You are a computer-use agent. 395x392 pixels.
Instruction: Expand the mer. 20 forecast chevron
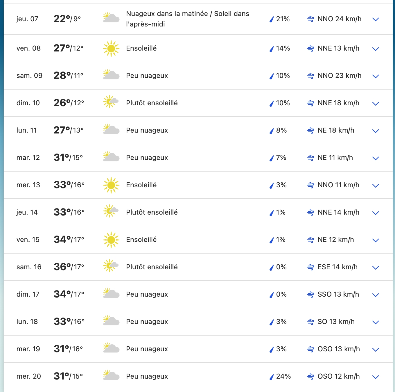point(376,377)
